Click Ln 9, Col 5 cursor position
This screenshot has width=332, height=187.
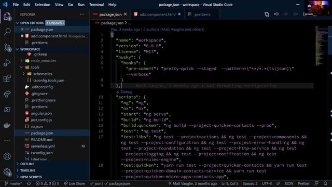point(230,183)
